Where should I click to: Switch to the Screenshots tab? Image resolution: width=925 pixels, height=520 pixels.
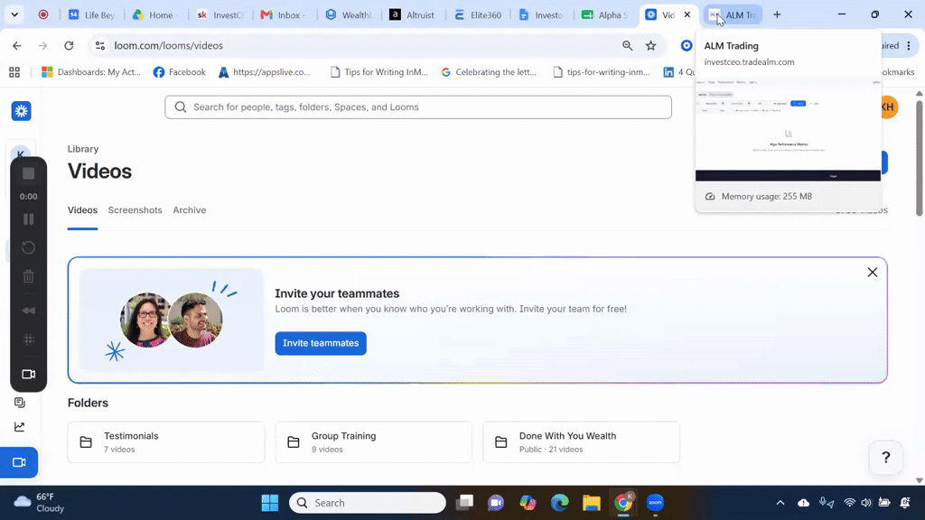click(135, 209)
